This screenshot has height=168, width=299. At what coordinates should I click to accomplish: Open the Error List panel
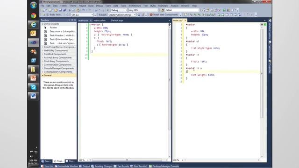(x=47, y=166)
